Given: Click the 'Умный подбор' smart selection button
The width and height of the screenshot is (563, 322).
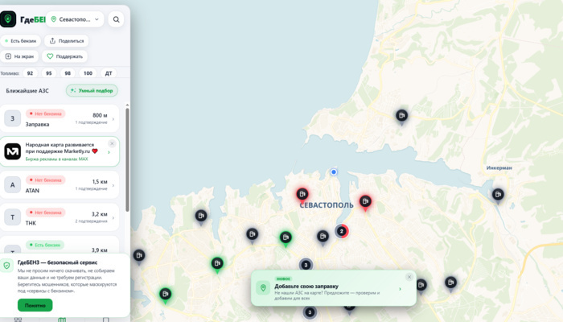Looking at the screenshot, I should coord(92,90).
